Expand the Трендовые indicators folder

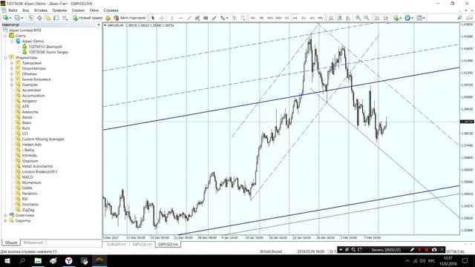pyautogui.click(x=12, y=63)
